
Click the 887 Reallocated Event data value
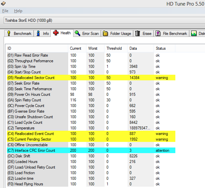[x=132, y=134]
